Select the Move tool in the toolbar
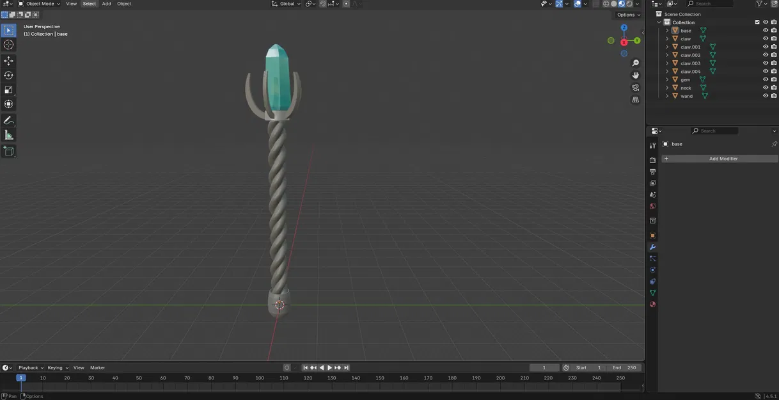 8,60
